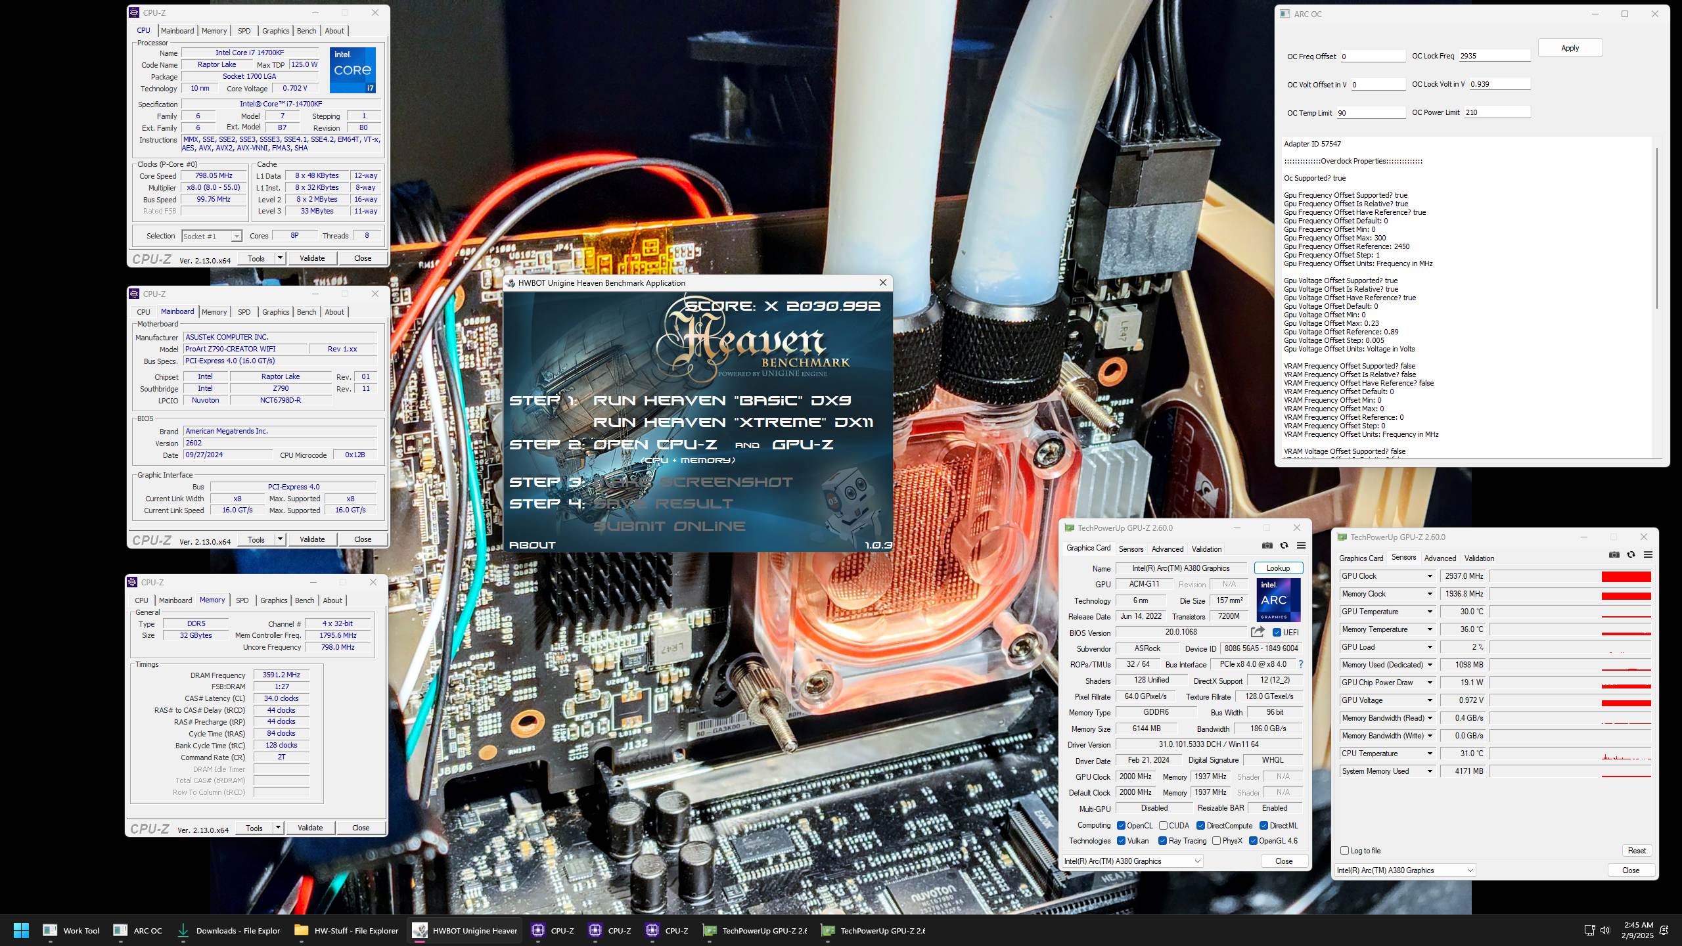Enable the Log to file checkbox
This screenshot has height=946, width=1682.
tap(1344, 851)
